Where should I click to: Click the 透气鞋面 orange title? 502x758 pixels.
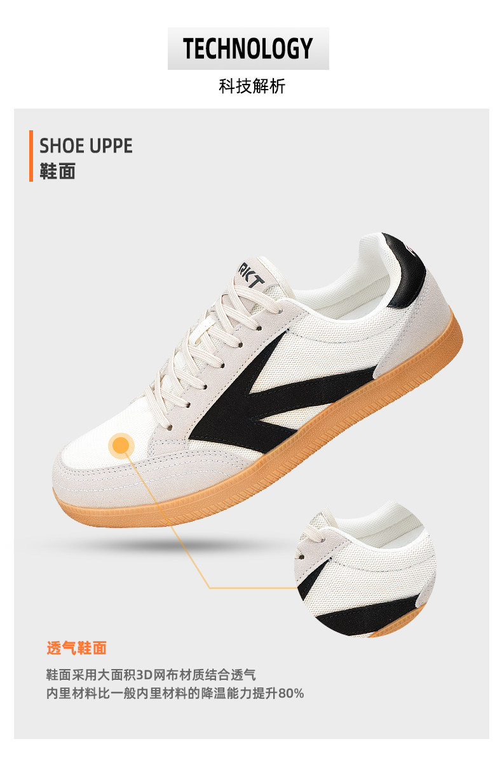point(76,648)
